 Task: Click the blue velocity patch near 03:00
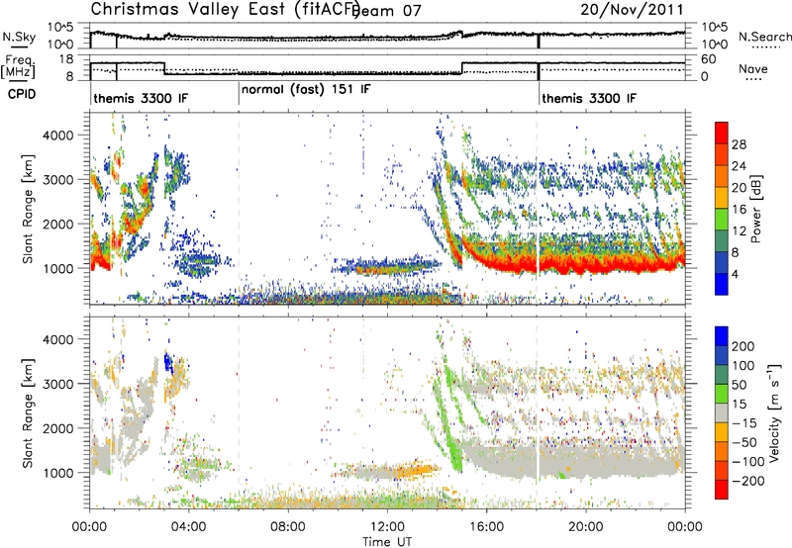pos(168,362)
